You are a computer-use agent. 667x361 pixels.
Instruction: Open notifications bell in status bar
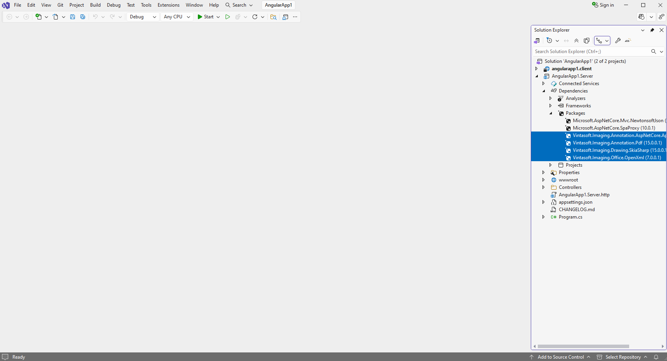tap(656, 357)
